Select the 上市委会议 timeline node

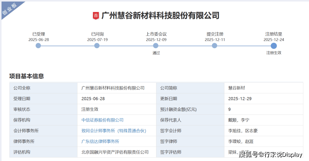[x=156, y=46]
